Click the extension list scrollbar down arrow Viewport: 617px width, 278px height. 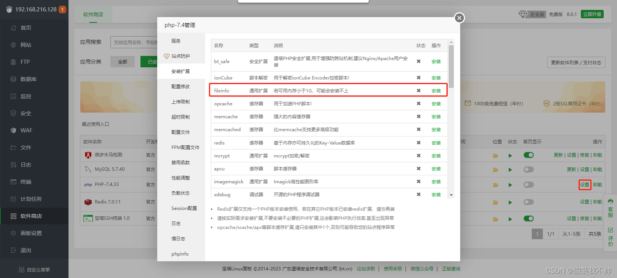pyautogui.click(x=451, y=195)
